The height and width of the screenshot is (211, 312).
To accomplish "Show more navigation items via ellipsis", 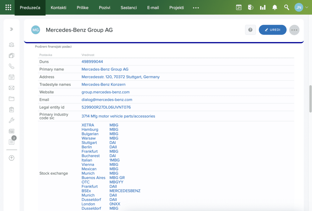I will pos(196,8).
